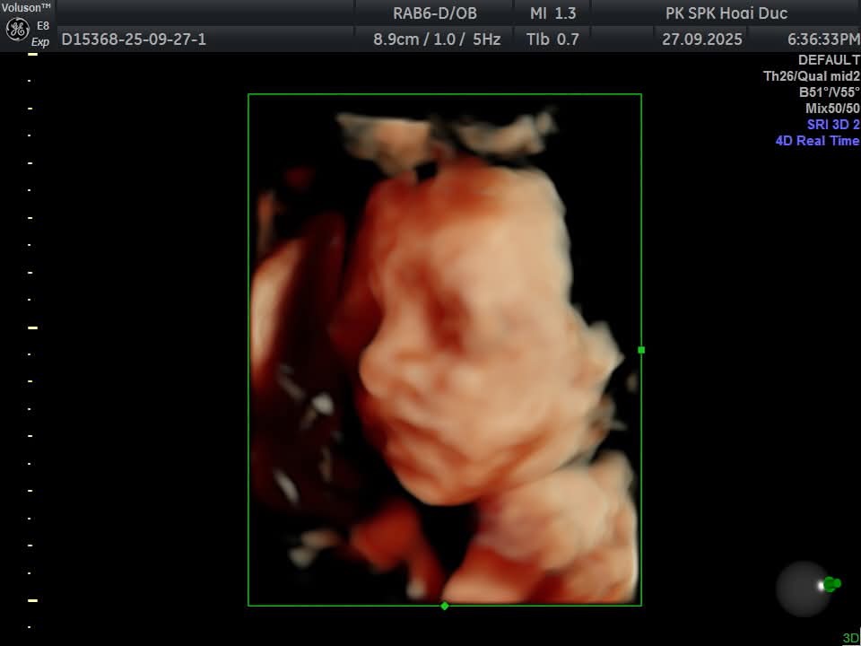The width and height of the screenshot is (861, 646).
Task: Click the gray light direction sphere
Action: [803, 589]
